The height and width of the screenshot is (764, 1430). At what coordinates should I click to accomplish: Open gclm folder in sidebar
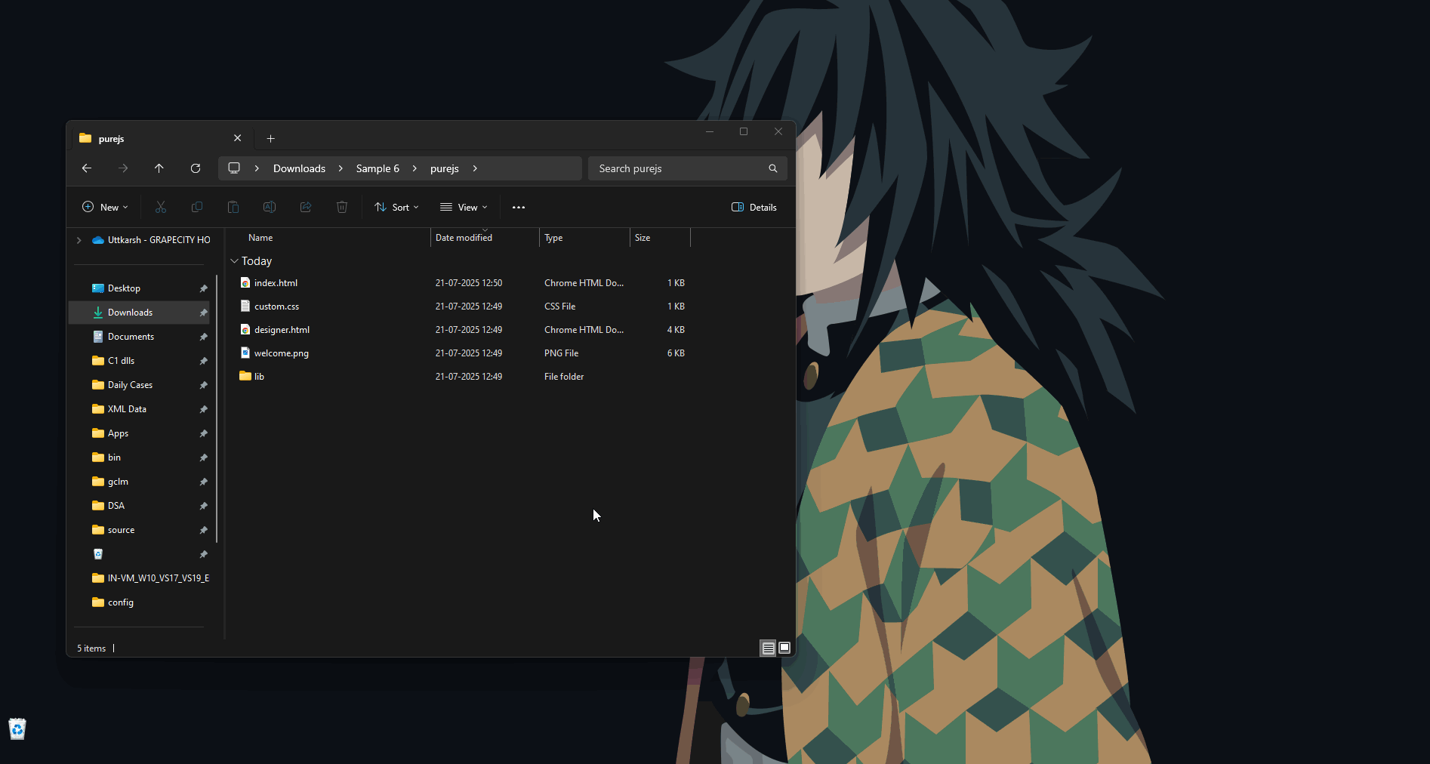pyautogui.click(x=139, y=482)
